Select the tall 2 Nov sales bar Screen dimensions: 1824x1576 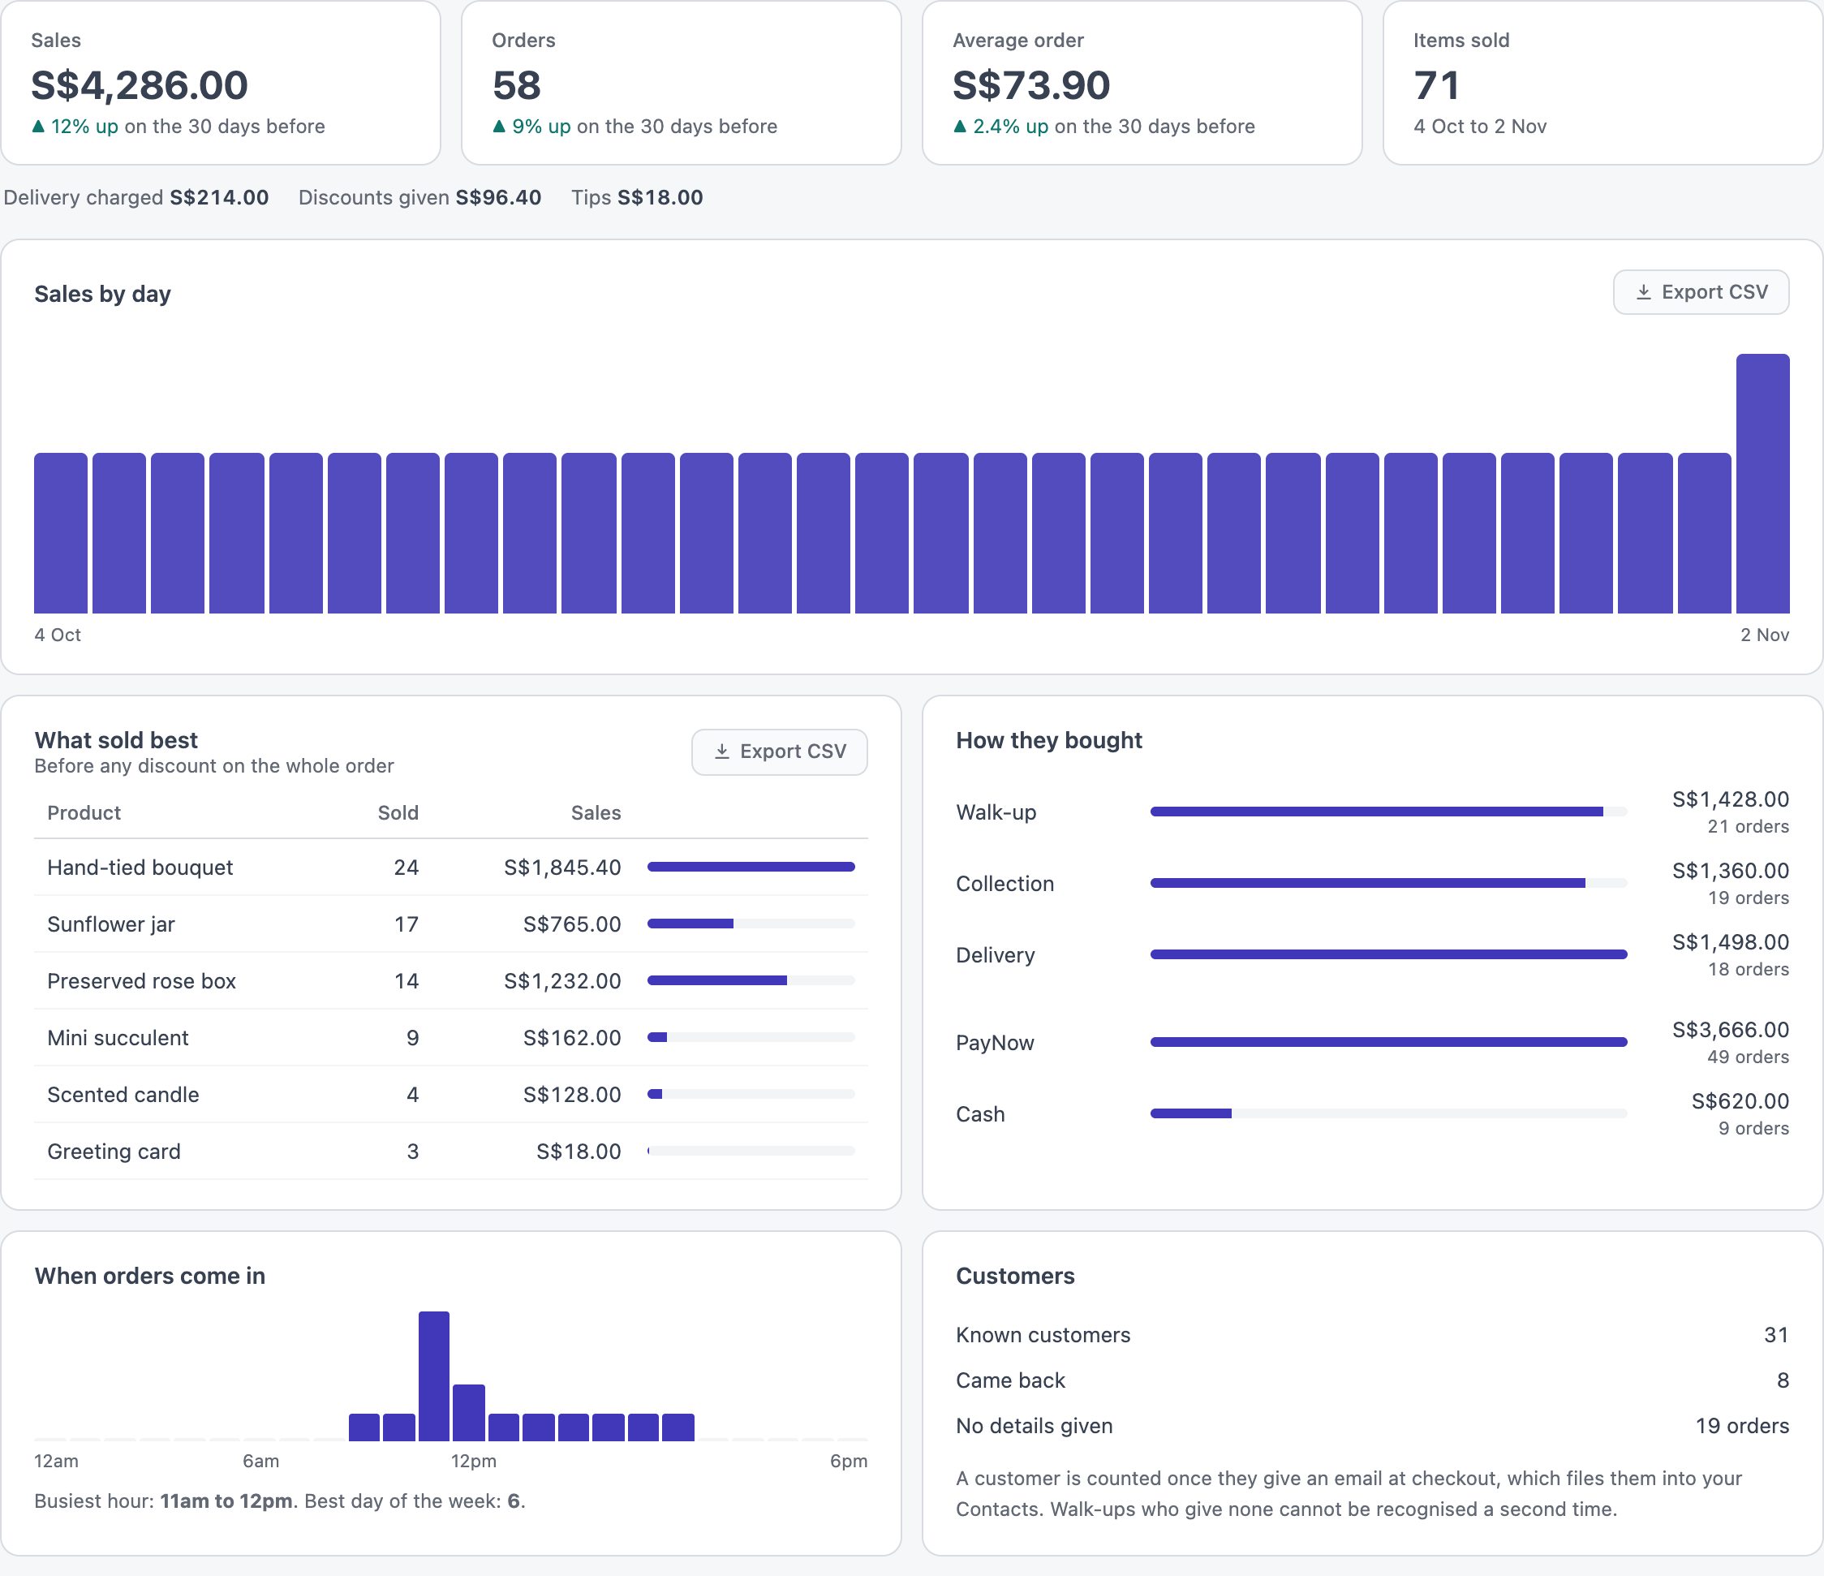pyautogui.click(x=1762, y=484)
